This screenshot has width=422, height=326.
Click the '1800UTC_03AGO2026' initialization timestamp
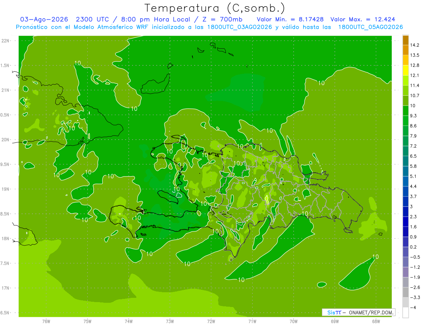pos(239,27)
